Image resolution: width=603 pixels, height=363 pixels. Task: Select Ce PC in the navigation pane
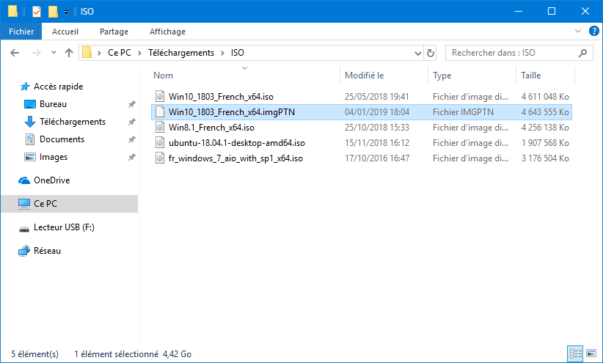(x=69, y=204)
